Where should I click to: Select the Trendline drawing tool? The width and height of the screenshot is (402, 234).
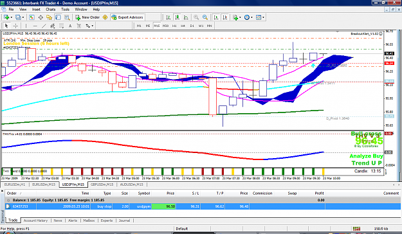coord(44,26)
